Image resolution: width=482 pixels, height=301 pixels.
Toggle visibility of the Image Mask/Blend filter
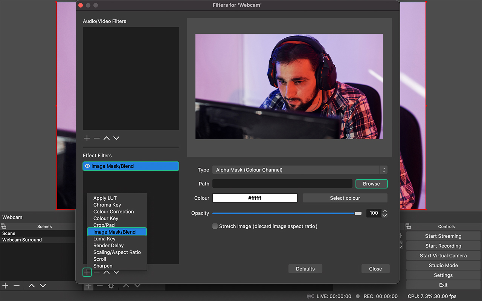click(87, 166)
